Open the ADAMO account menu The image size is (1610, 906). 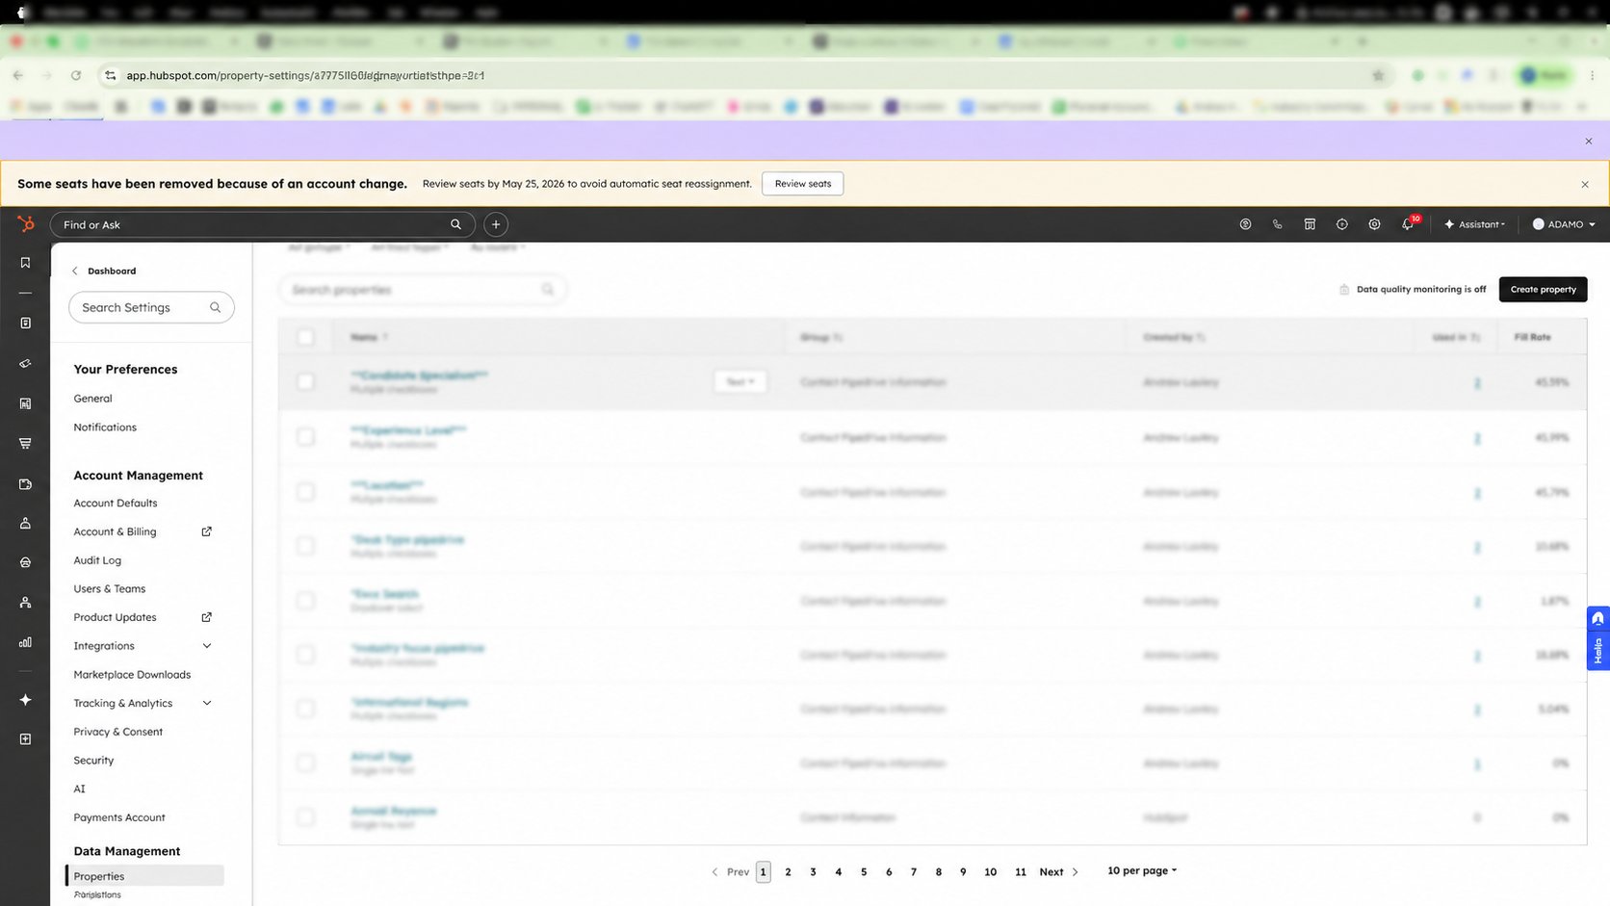click(1564, 224)
